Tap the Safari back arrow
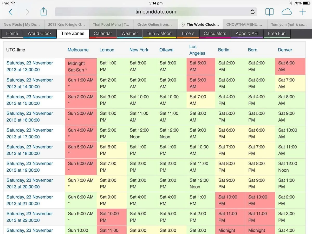The image size is (312, 234). pyautogui.click(x=11, y=12)
